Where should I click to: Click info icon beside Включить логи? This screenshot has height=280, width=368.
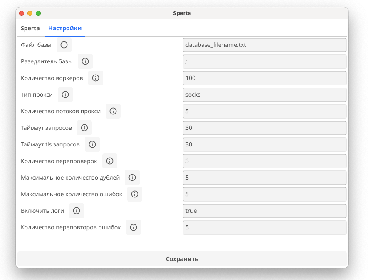(x=77, y=211)
